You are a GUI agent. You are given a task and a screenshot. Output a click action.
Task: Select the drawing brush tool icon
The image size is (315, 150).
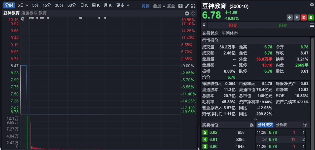[x=187, y=6]
